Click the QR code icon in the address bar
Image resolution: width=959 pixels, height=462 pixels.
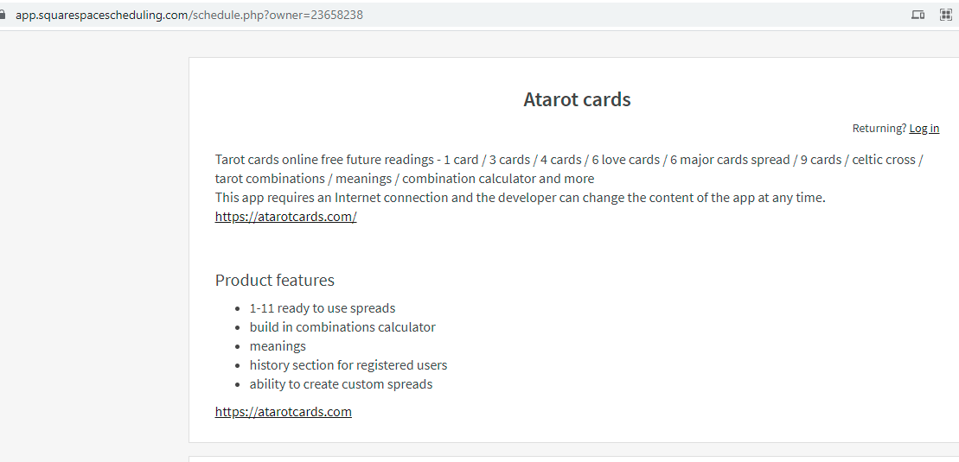click(946, 15)
